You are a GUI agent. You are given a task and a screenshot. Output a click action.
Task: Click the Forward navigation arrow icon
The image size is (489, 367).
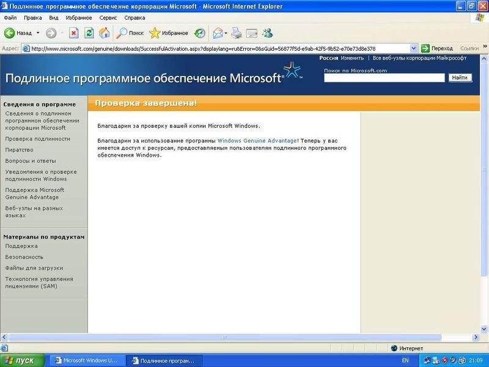pos(53,32)
